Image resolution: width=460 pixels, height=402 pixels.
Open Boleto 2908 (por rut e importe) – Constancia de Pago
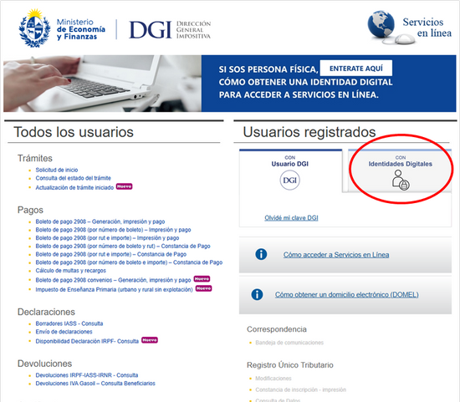(111, 254)
